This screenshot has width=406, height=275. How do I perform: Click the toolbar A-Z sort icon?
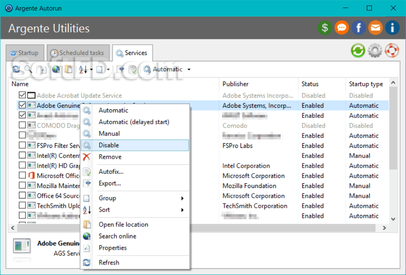(83, 69)
